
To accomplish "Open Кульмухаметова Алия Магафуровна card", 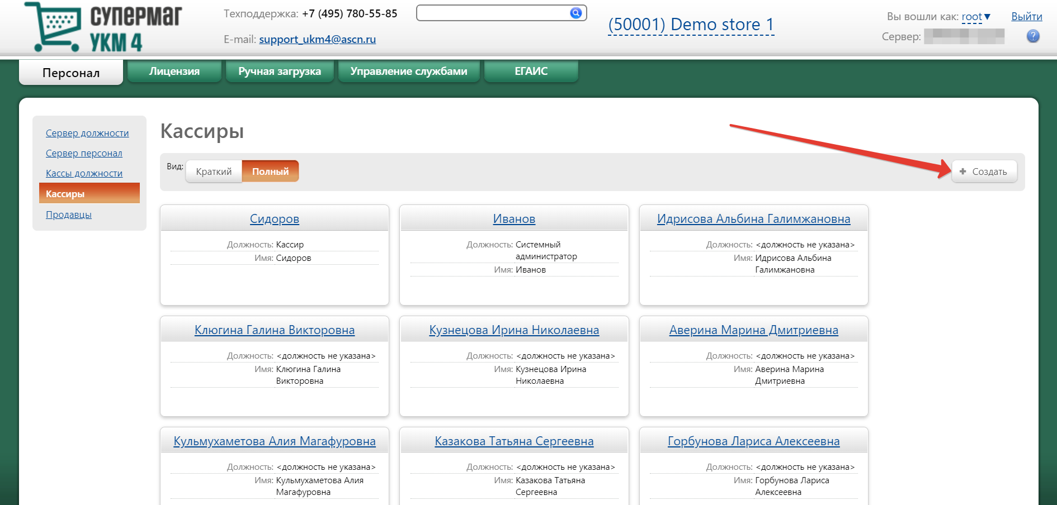I will point(275,441).
